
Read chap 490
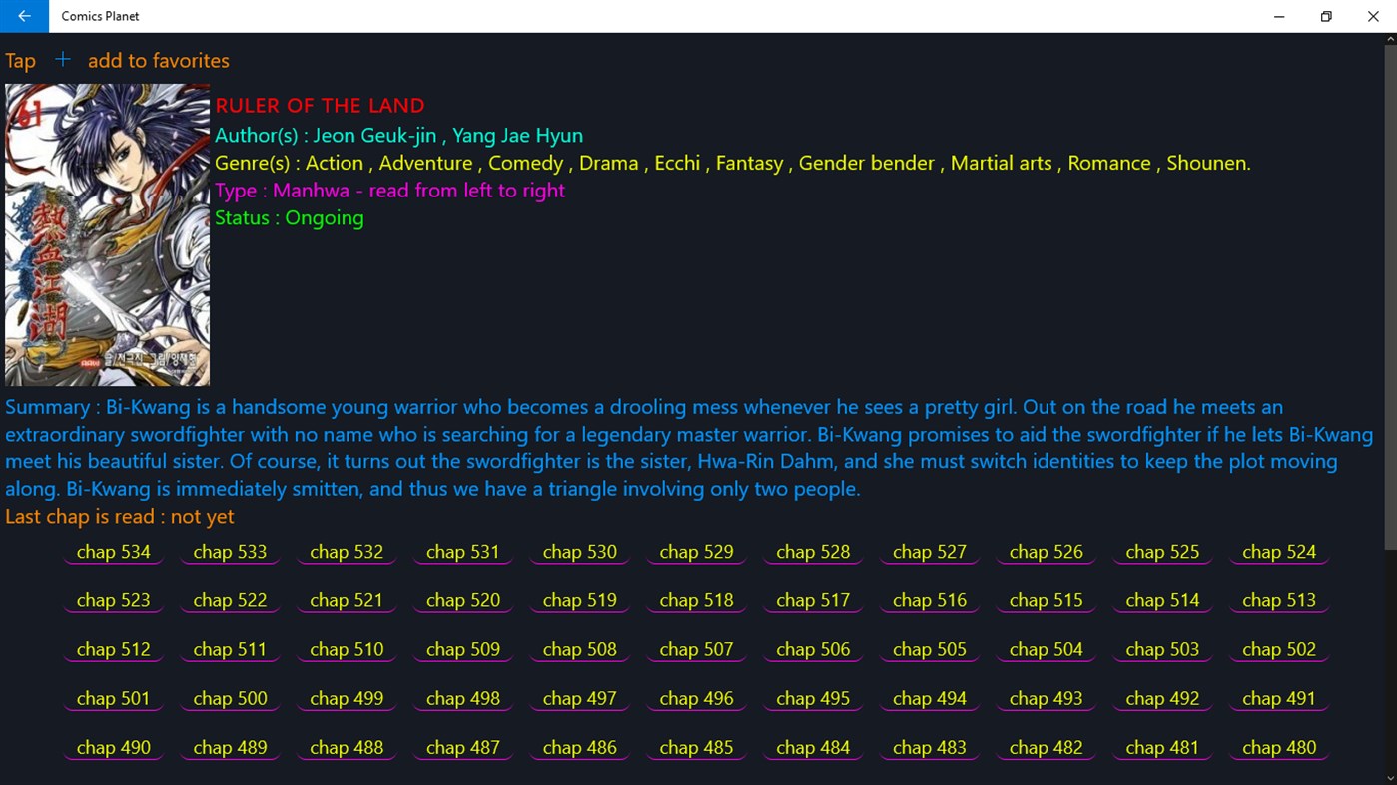tap(114, 747)
